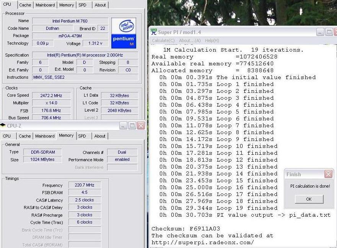Viewport: 337px width, 248px height.
Task: Click the Bus Speed value 706.4 MHz
Action: (x=51, y=117)
